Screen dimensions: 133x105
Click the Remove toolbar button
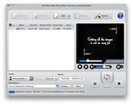pos(41,16)
